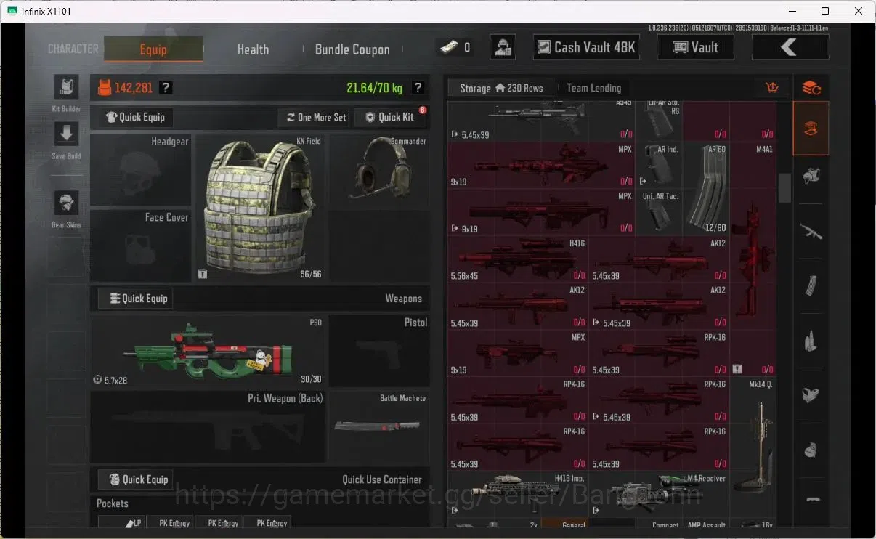Filter storage by helmet and armor gear
Viewport: 876px width, 539px height.
pos(811,176)
